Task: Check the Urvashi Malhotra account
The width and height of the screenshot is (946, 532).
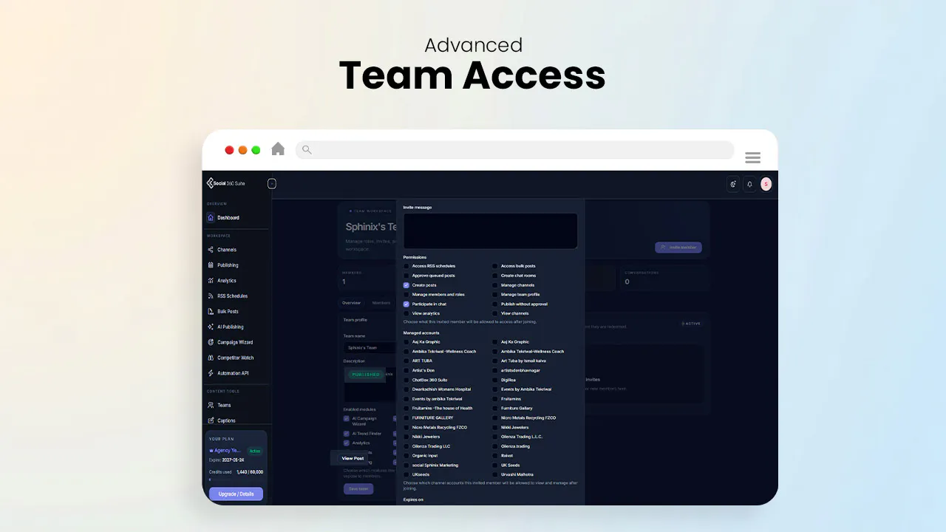Action: tap(495, 474)
